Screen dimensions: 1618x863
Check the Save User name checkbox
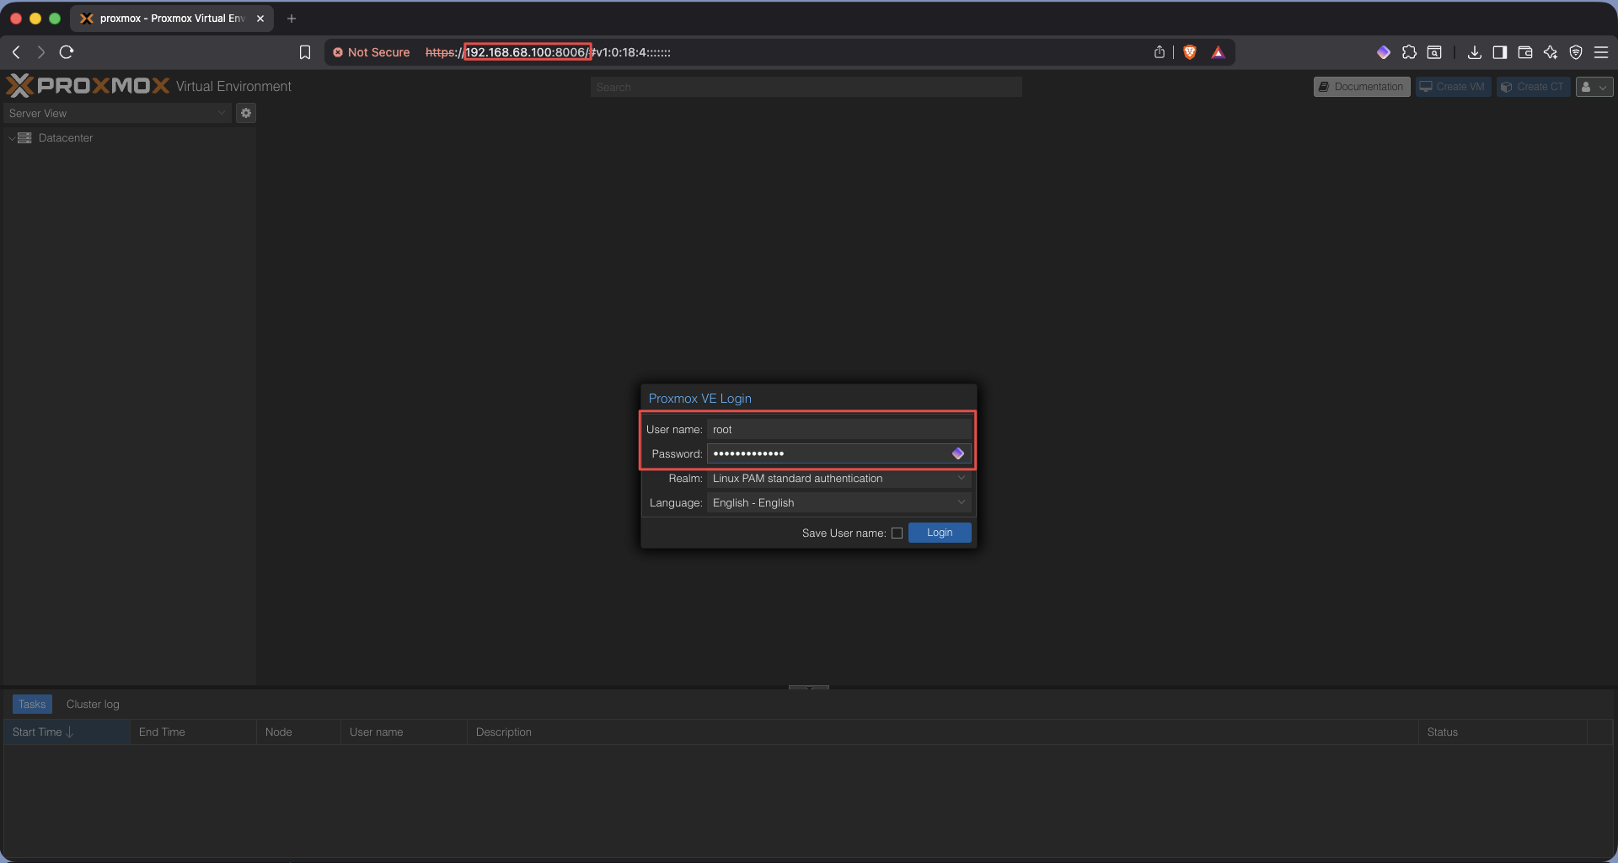click(x=897, y=533)
